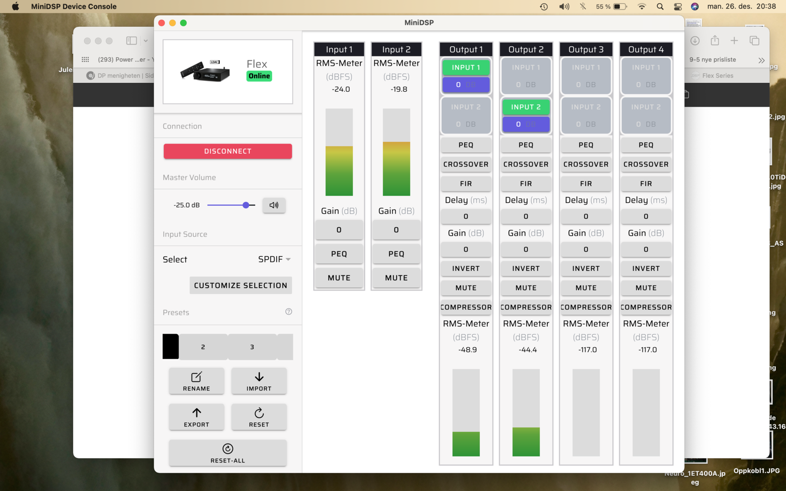The width and height of the screenshot is (786, 491).
Task: Click the master volume mute speaker icon
Action: coord(274,205)
